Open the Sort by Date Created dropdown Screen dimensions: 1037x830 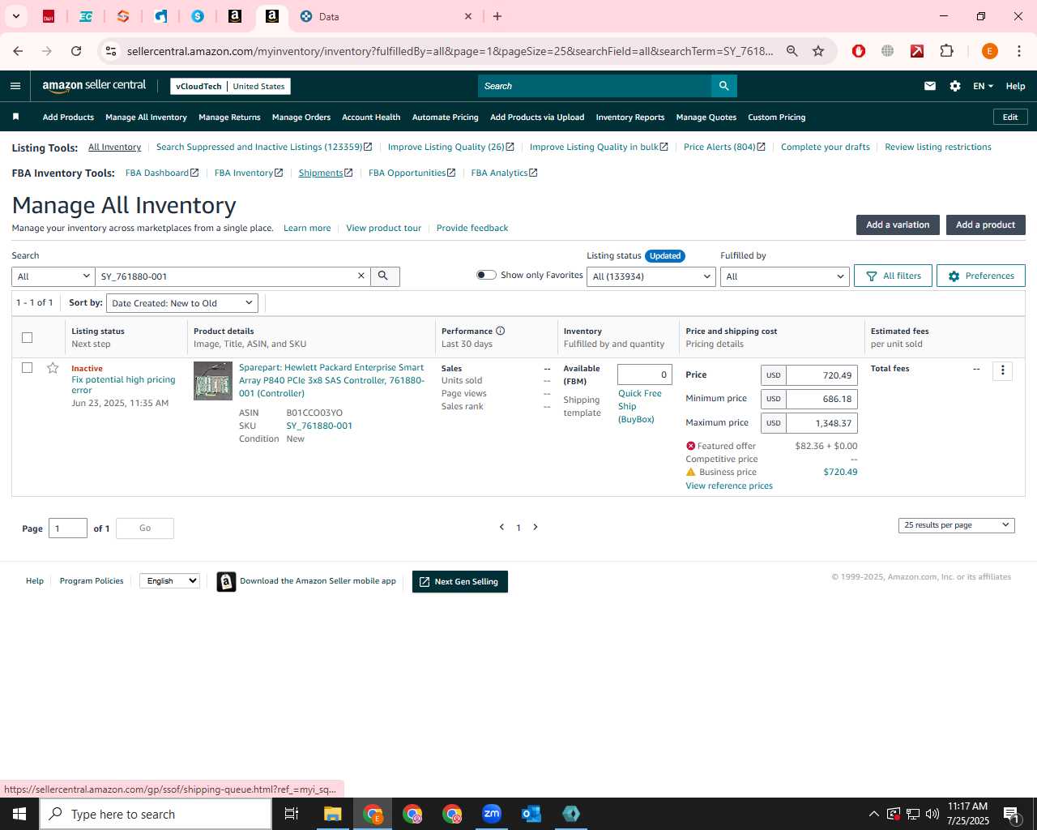click(182, 303)
